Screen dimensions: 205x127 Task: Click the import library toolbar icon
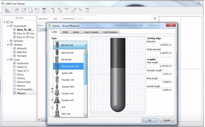pyautogui.click(x=17, y=10)
